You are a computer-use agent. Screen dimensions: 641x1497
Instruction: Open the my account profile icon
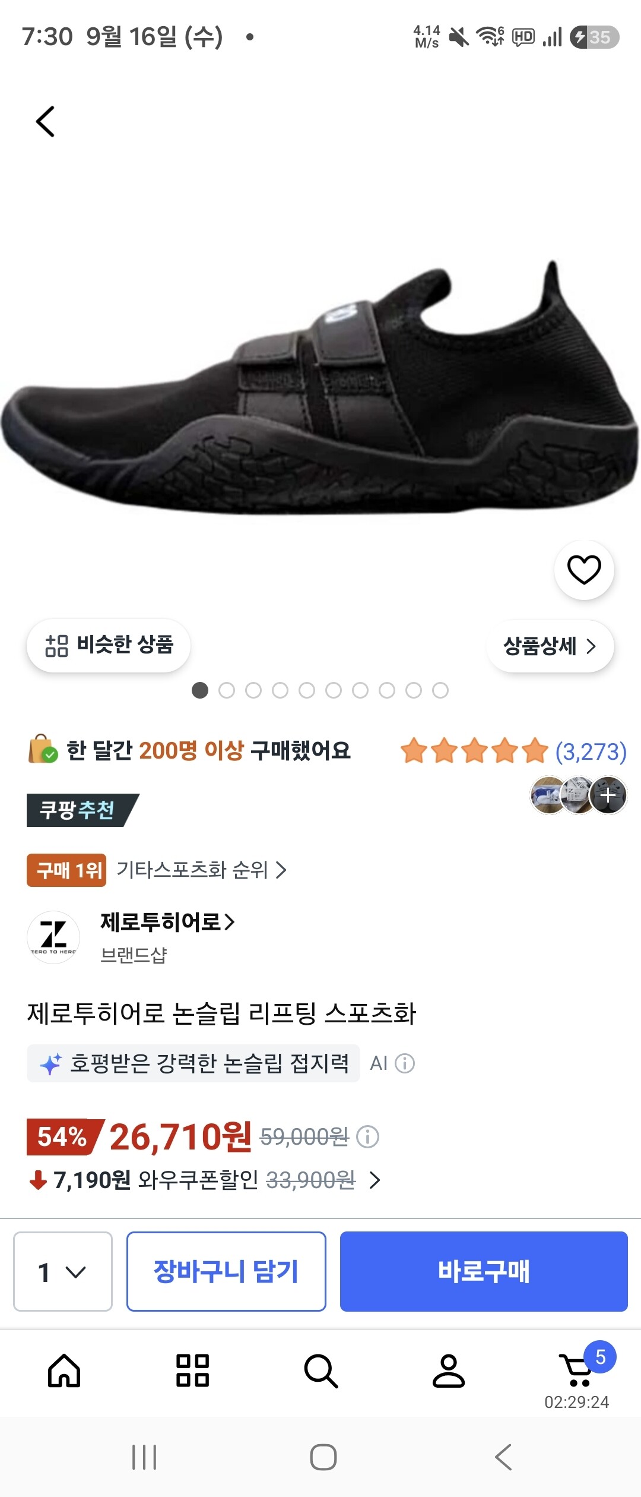(449, 1370)
